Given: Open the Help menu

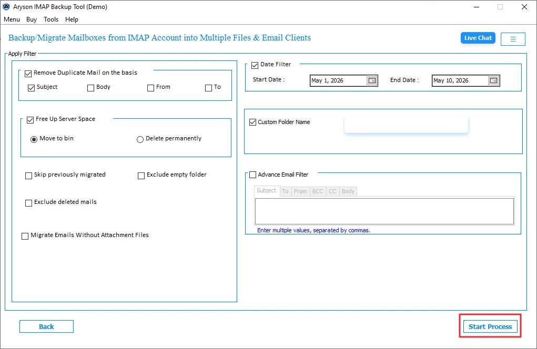Looking at the screenshot, I should tap(72, 19).
